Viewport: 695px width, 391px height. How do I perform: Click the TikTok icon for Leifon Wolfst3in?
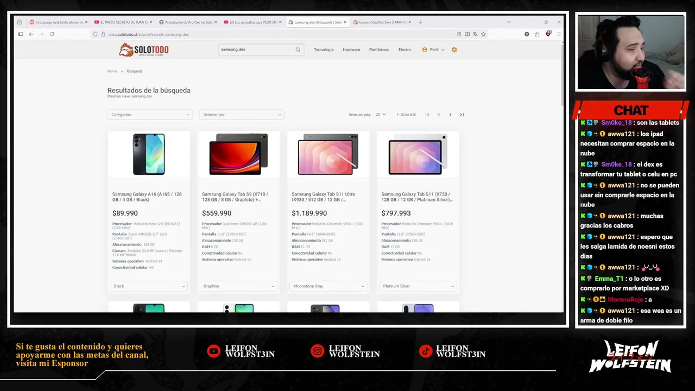425,351
